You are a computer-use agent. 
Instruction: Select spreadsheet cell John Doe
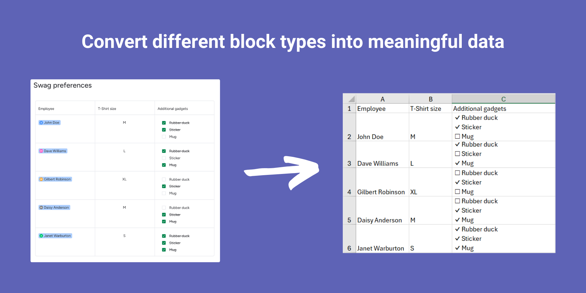pyautogui.click(x=382, y=127)
